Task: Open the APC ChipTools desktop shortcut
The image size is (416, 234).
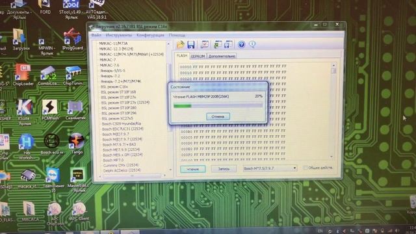Action: (55, 214)
